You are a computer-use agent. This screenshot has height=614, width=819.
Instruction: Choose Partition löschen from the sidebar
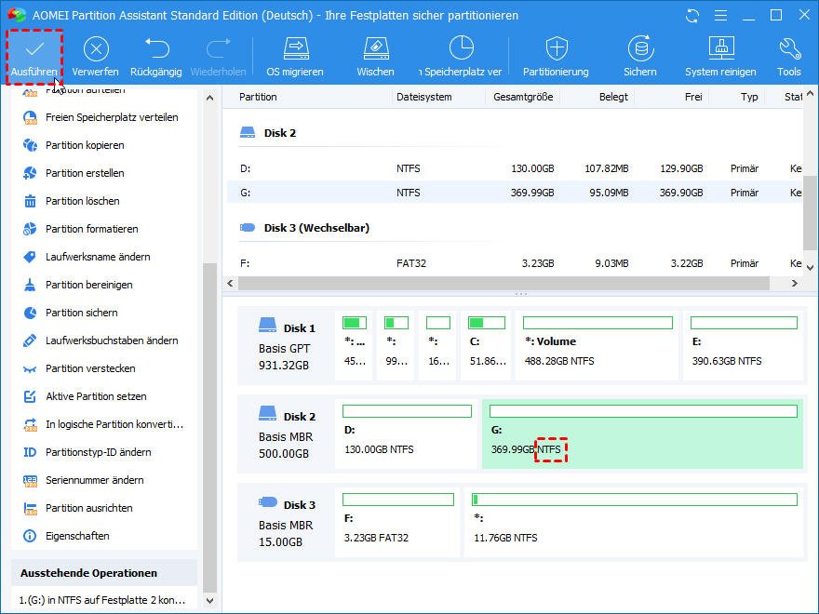tap(82, 201)
